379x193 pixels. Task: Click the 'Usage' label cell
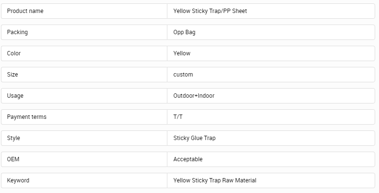point(15,96)
